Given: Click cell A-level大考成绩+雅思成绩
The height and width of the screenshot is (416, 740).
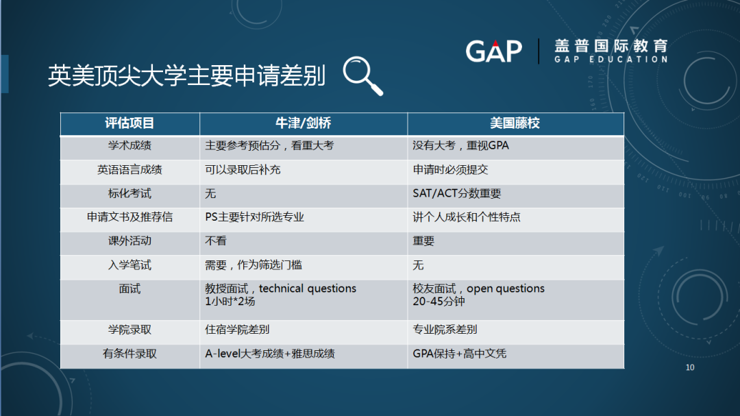Looking at the screenshot, I should pyautogui.click(x=304, y=356).
